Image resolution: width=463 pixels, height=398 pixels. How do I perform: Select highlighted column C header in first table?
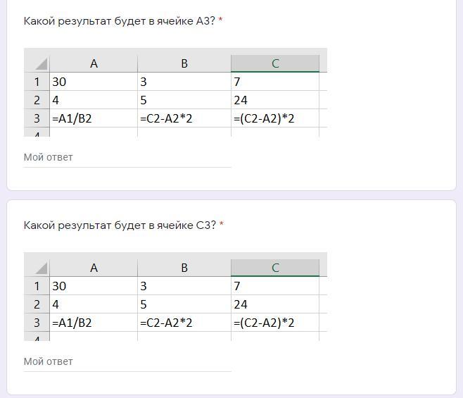(x=275, y=63)
